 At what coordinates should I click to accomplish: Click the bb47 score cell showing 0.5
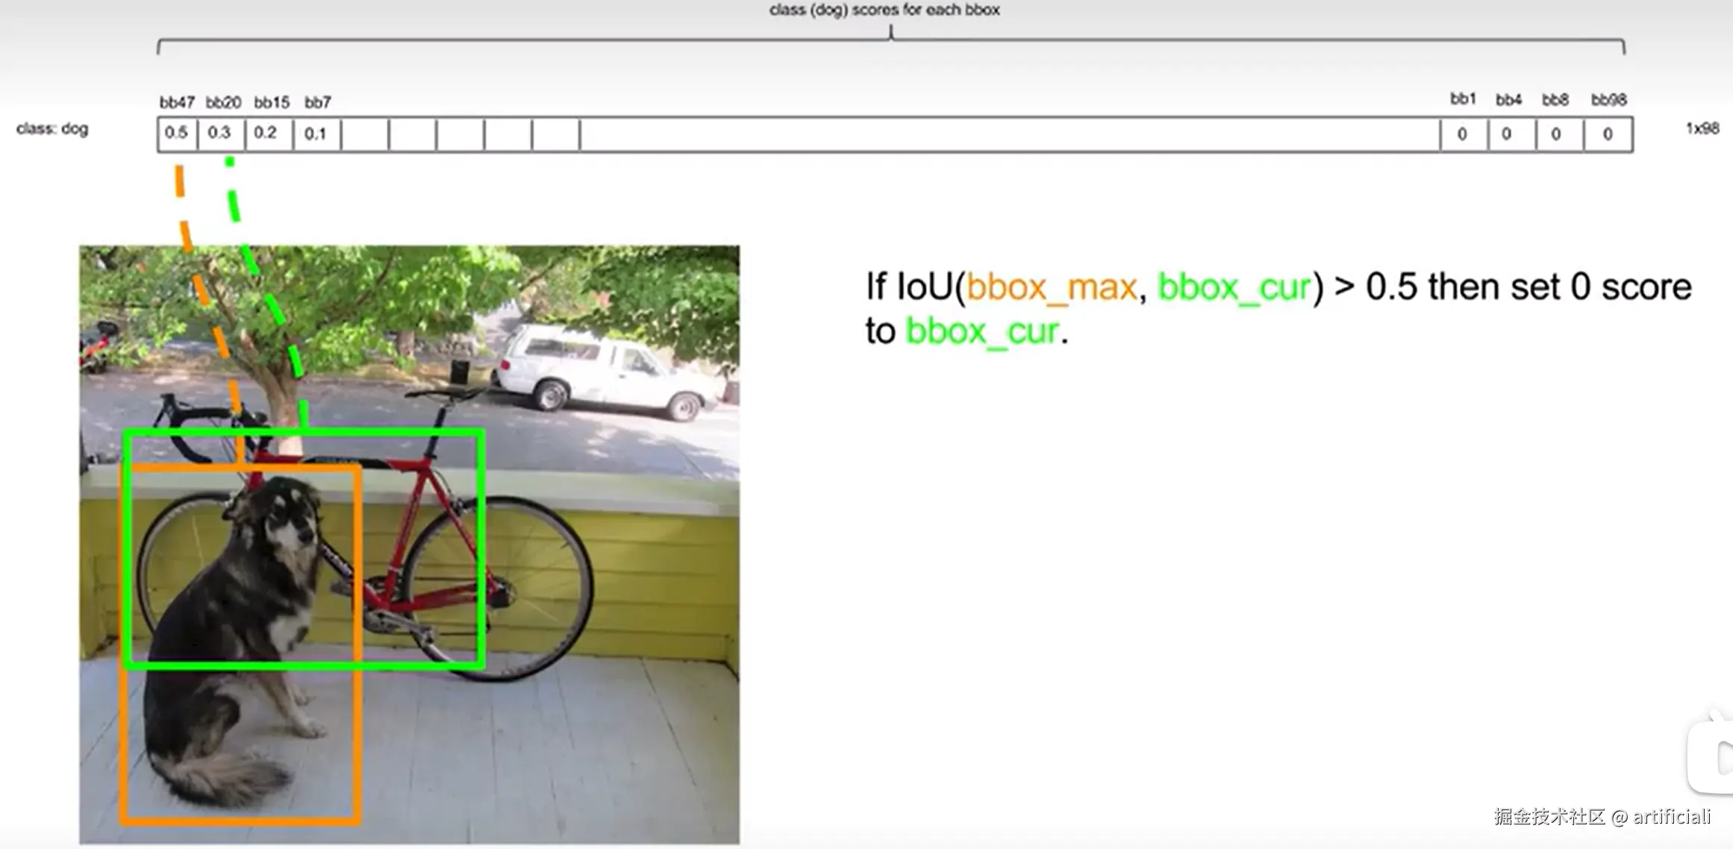[x=177, y=134]
